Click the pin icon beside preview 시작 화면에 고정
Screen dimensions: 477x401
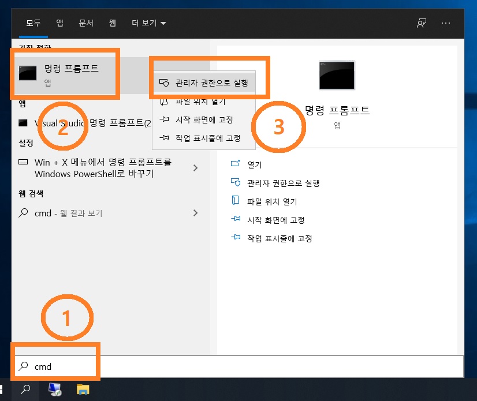236,219
